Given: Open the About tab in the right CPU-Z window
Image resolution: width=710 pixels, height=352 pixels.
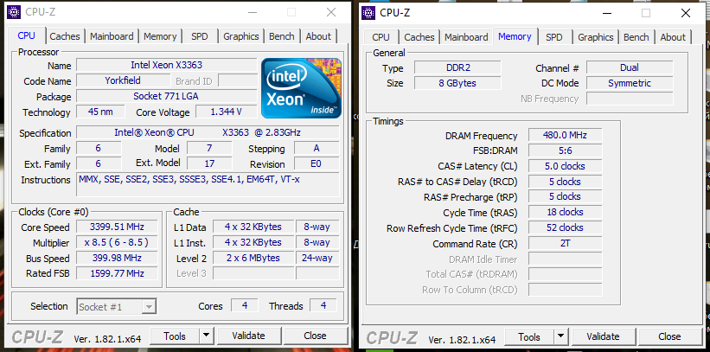Looking at the screenshot, I should click(673, 37).
